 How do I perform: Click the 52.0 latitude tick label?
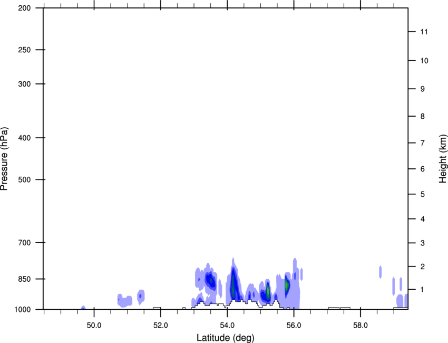pos(161,326)
